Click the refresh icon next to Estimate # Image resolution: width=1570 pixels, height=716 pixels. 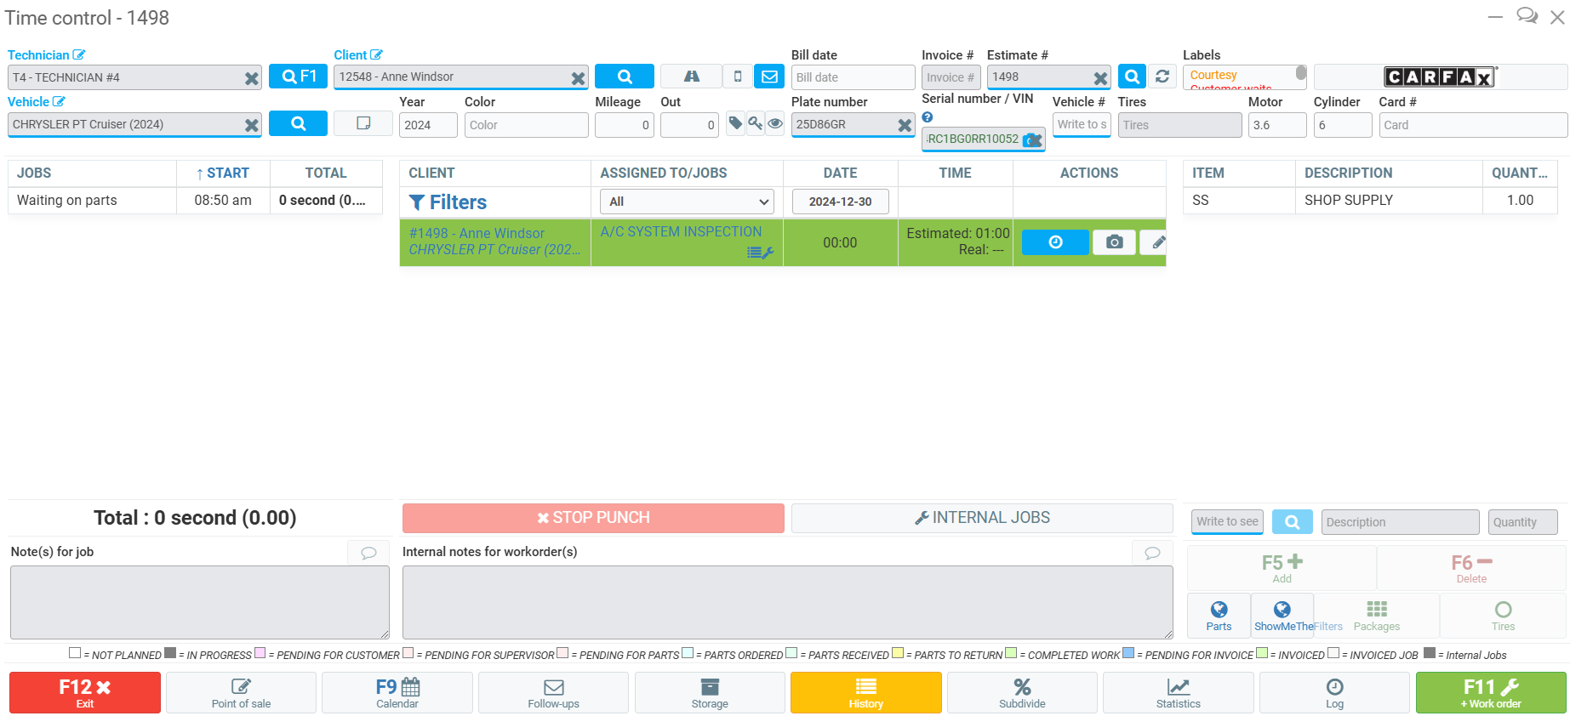tap(1162, 77)
